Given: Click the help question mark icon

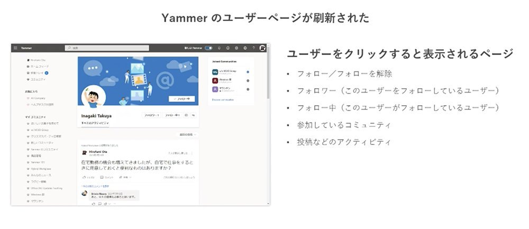Looking at the screenshot, I should (x=253, y=48).
